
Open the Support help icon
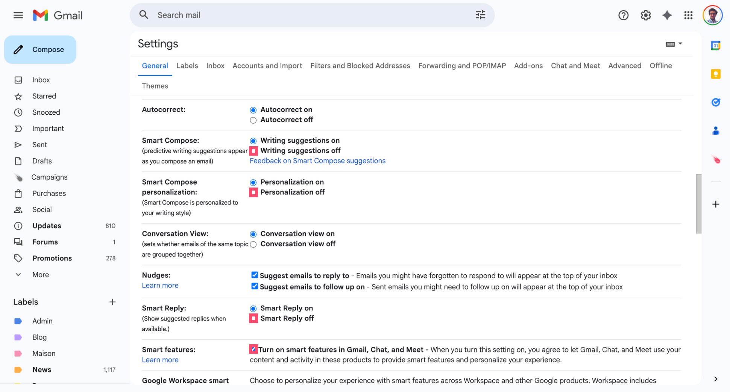(623, 15)
